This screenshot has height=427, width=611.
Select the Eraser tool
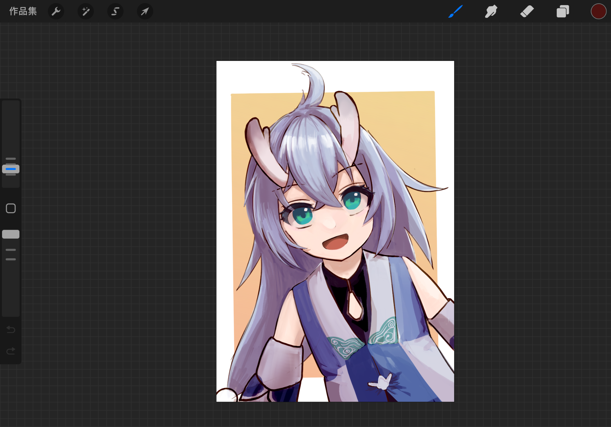[x=527, y=11]
